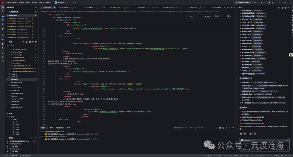The width and height of the screenshot is (293, 157).
Task: Toggle the primary sidebar layout icon
Action: click(262, 3)
